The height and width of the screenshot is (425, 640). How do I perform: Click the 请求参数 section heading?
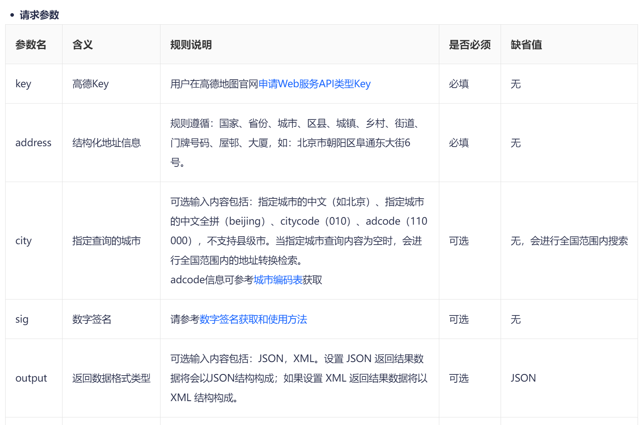tap(39, 15)
